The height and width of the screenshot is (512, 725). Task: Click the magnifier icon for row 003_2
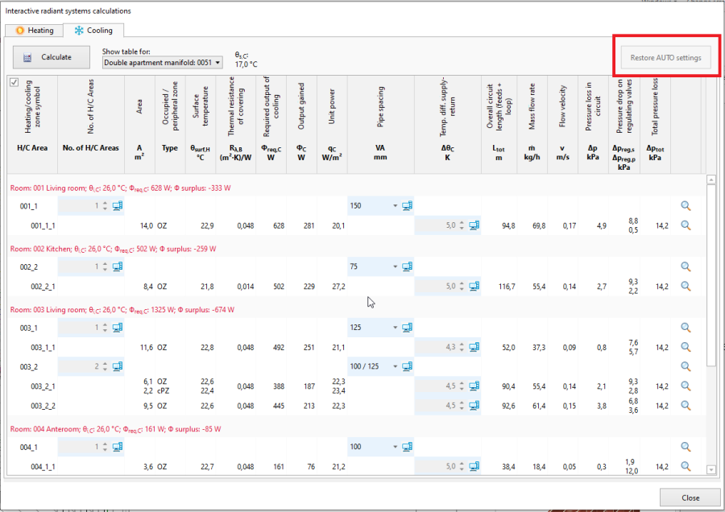point(686,366)
